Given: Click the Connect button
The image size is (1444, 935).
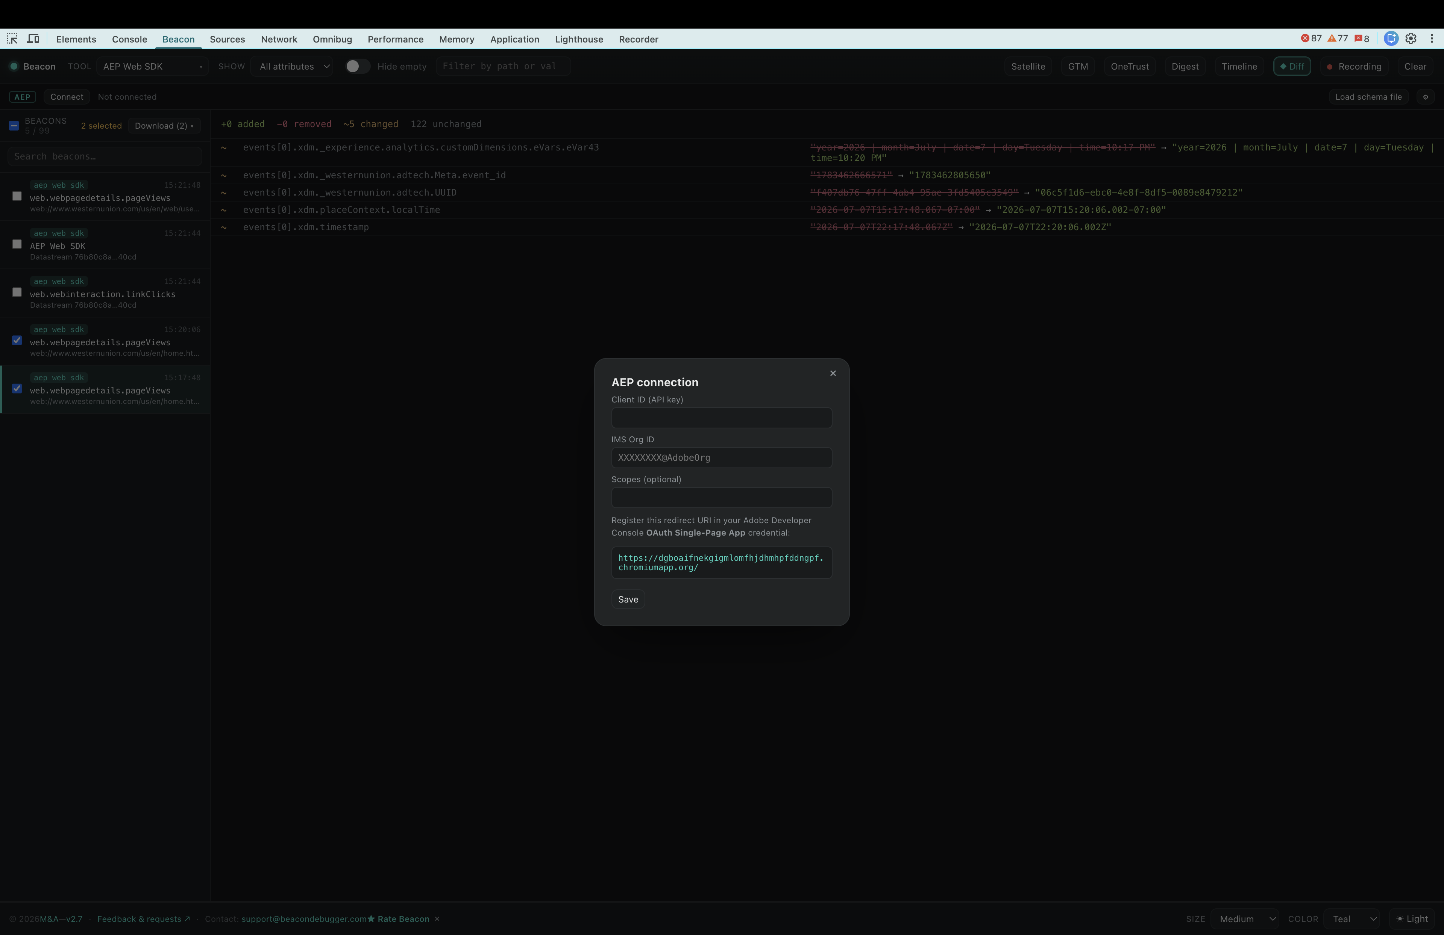Looking at the screenshot, I should point(67,97).
